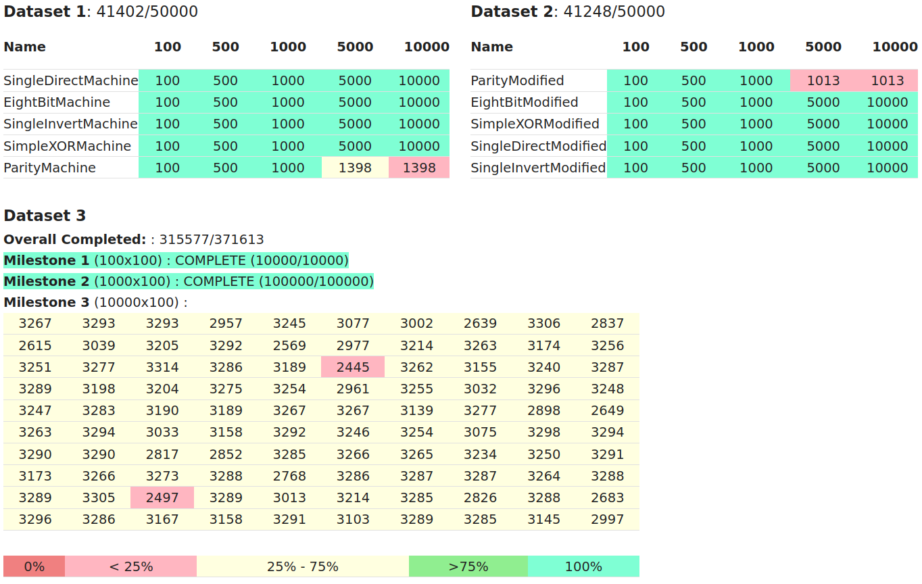922x584 pixels.
Task: Click the pink 2445 cell in Milestone 3
Action: tap(353, 367)
